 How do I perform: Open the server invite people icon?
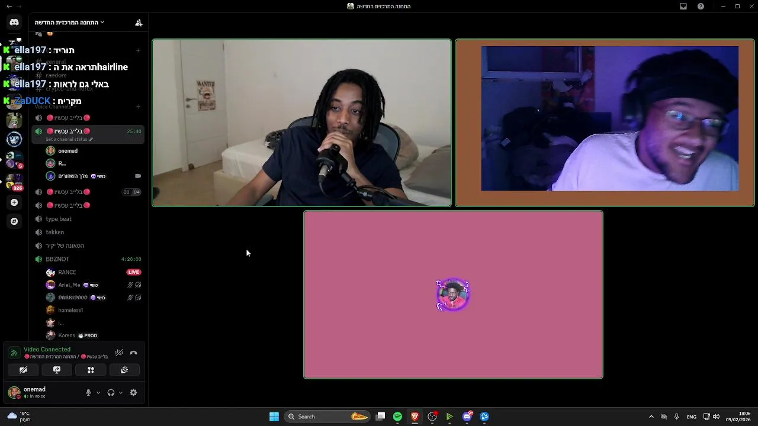tap(139, 22)
